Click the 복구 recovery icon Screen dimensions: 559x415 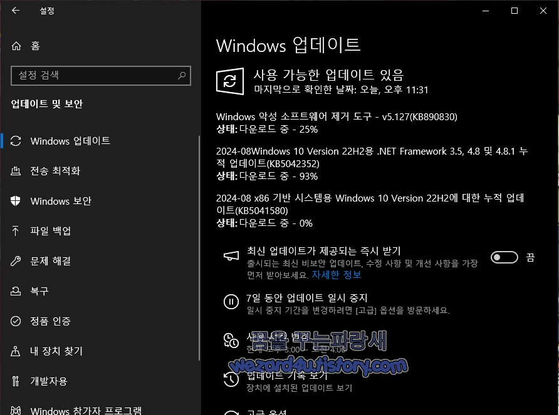coord(16,291)
